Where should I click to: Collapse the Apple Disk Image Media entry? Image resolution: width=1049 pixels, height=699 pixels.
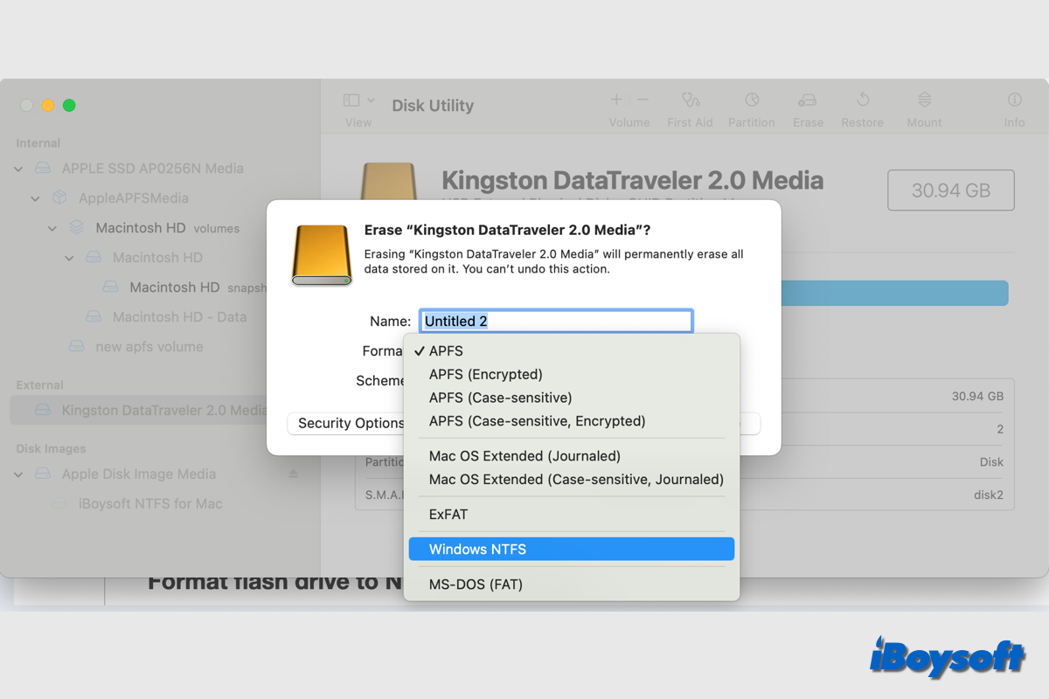pos(17,474)
